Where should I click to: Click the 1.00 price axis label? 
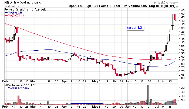click(x=182, y=50)
